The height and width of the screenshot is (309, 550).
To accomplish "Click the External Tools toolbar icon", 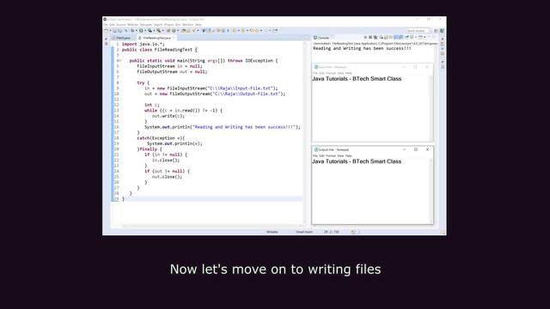I will click(x=159, y=31).
